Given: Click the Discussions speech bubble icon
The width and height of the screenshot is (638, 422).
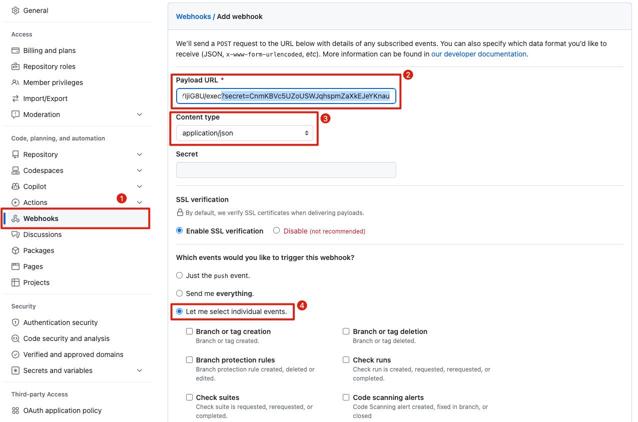Looking at the screenshot, I should tap(15, 234).
